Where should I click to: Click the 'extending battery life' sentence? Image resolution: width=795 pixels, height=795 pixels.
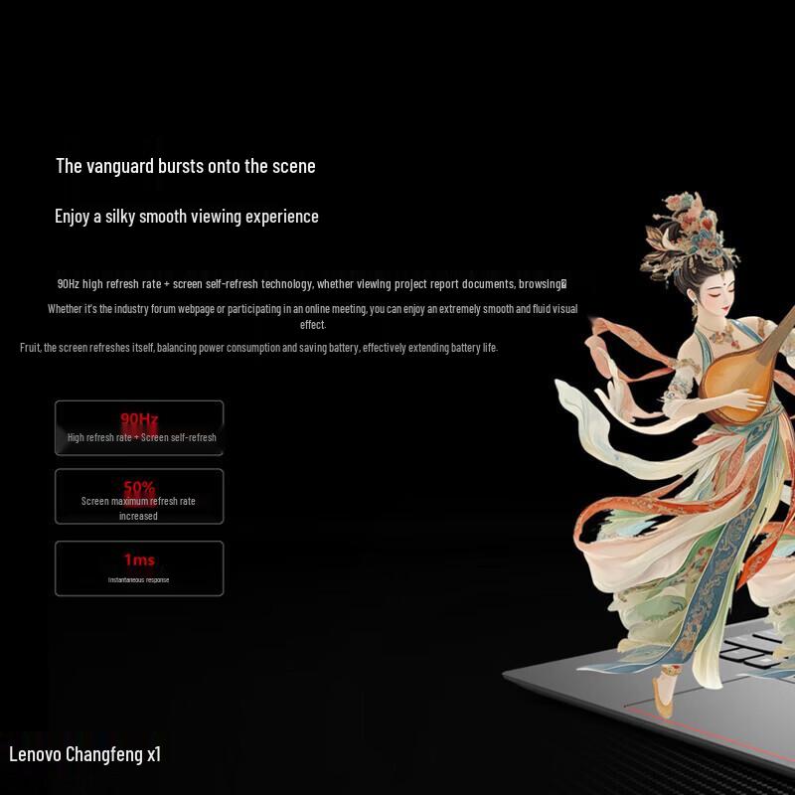[x=258, y=348]
